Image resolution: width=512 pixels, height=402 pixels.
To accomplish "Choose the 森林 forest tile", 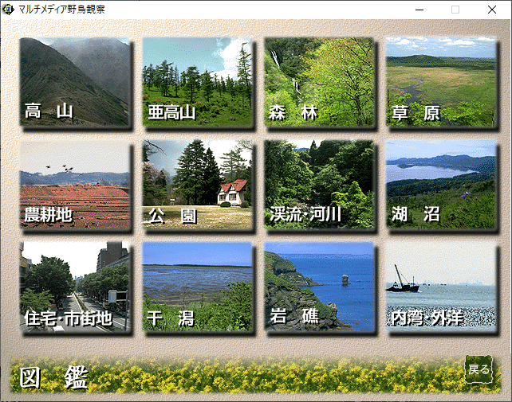I will (x=319, y=81).
